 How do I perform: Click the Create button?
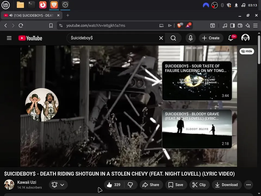pyautogui.click(x=211, y=38)
